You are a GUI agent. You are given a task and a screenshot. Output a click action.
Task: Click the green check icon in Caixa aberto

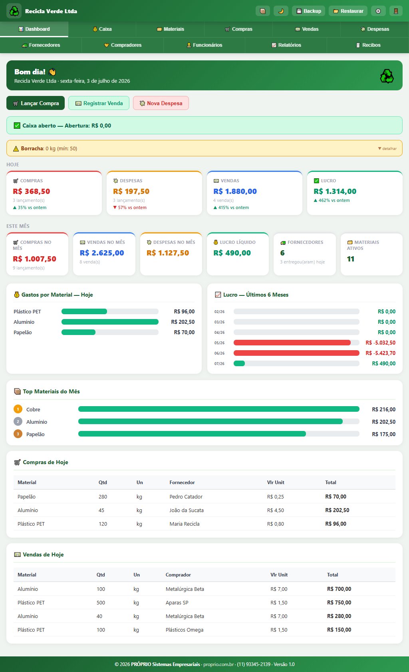17,126
